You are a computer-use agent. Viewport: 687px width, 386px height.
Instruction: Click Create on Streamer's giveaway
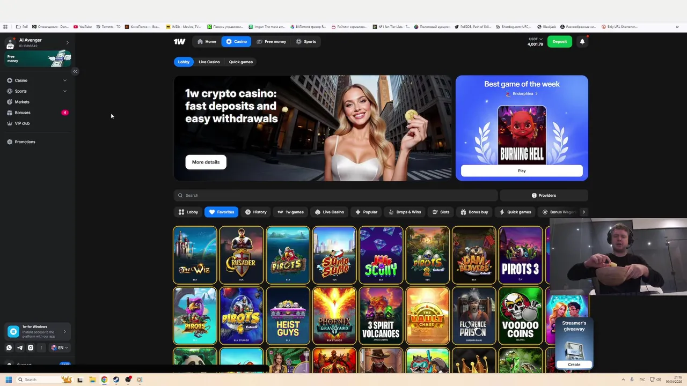pos(574,365)
